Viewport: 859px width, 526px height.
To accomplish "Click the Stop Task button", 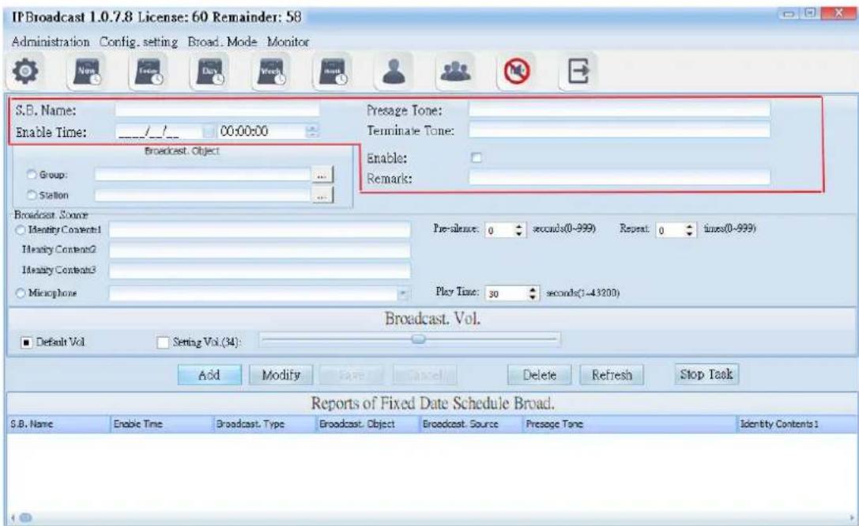I will 706,374.
